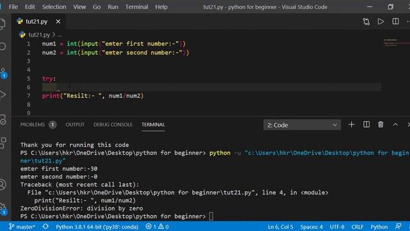410x231 pixels.
Task: Open Explorer in activity bar
Action: pos(3,24)
